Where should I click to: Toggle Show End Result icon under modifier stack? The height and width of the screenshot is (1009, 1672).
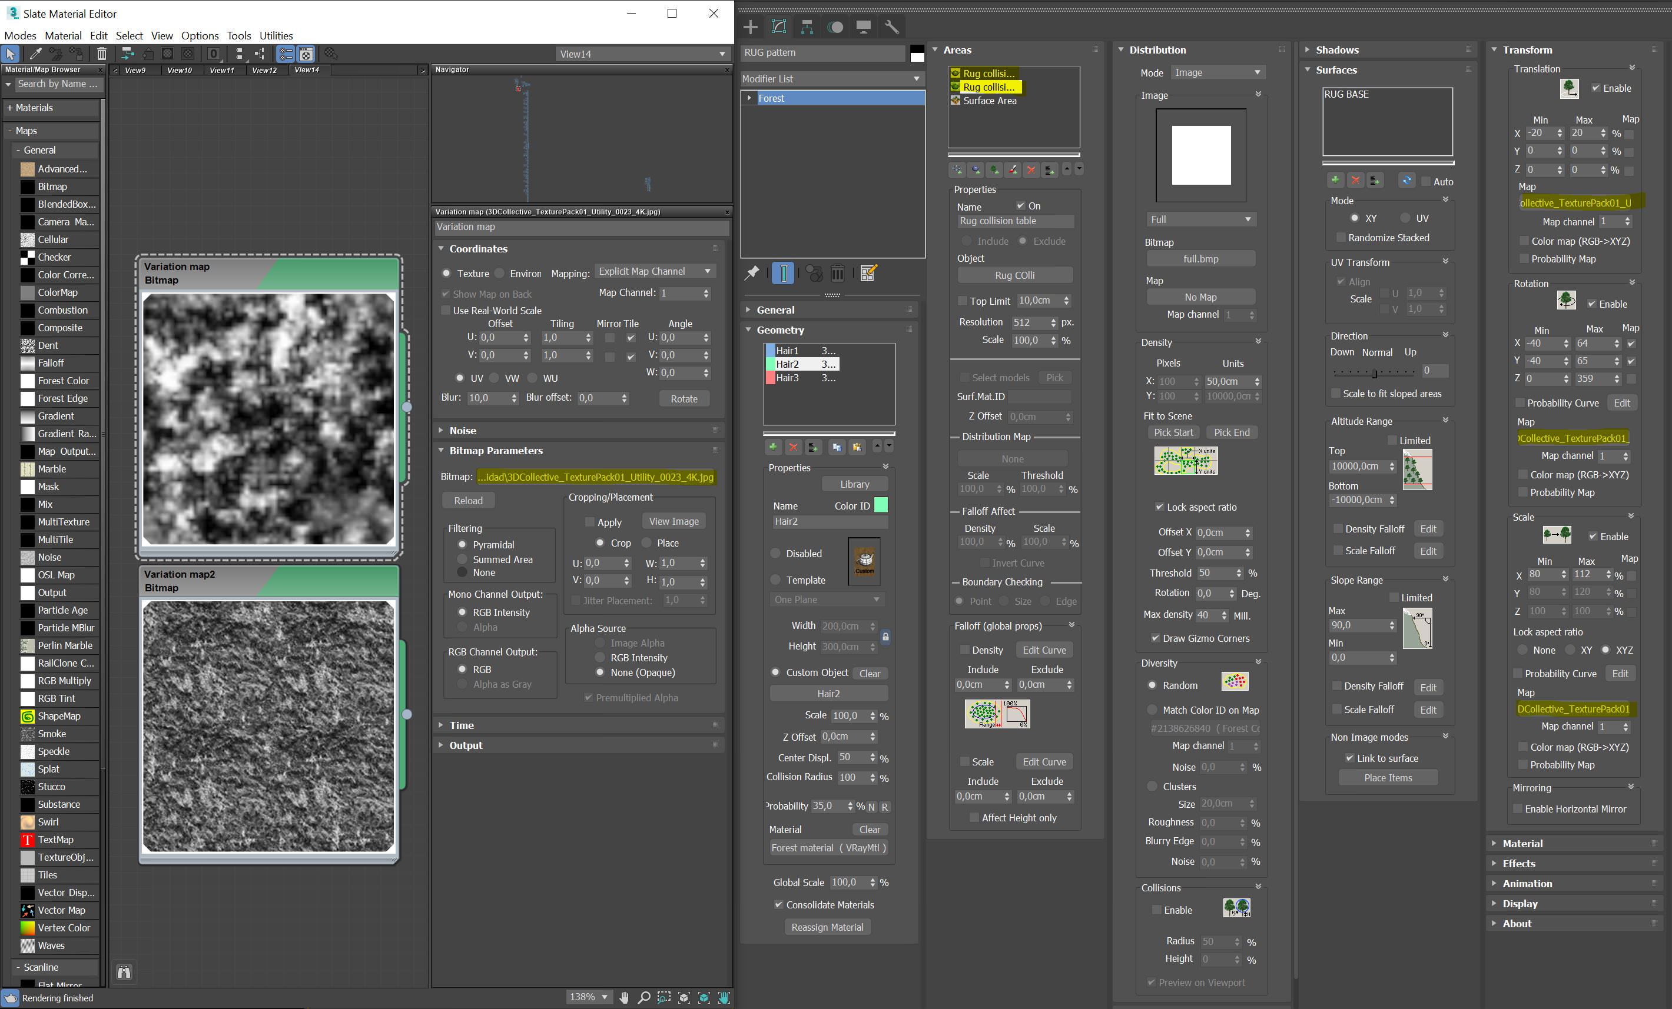(x=783, y=273)
